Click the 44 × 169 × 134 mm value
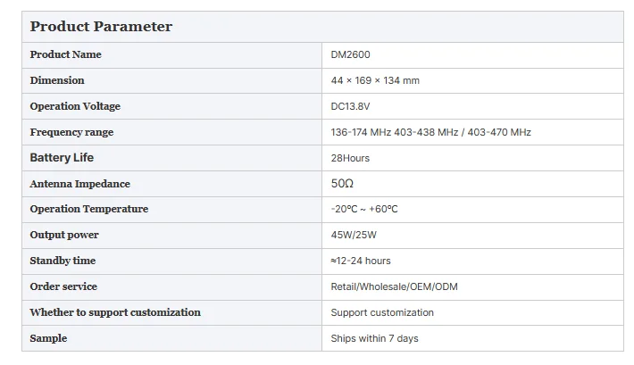The height and width of the screenshot is (365, 634). (375, 80)
